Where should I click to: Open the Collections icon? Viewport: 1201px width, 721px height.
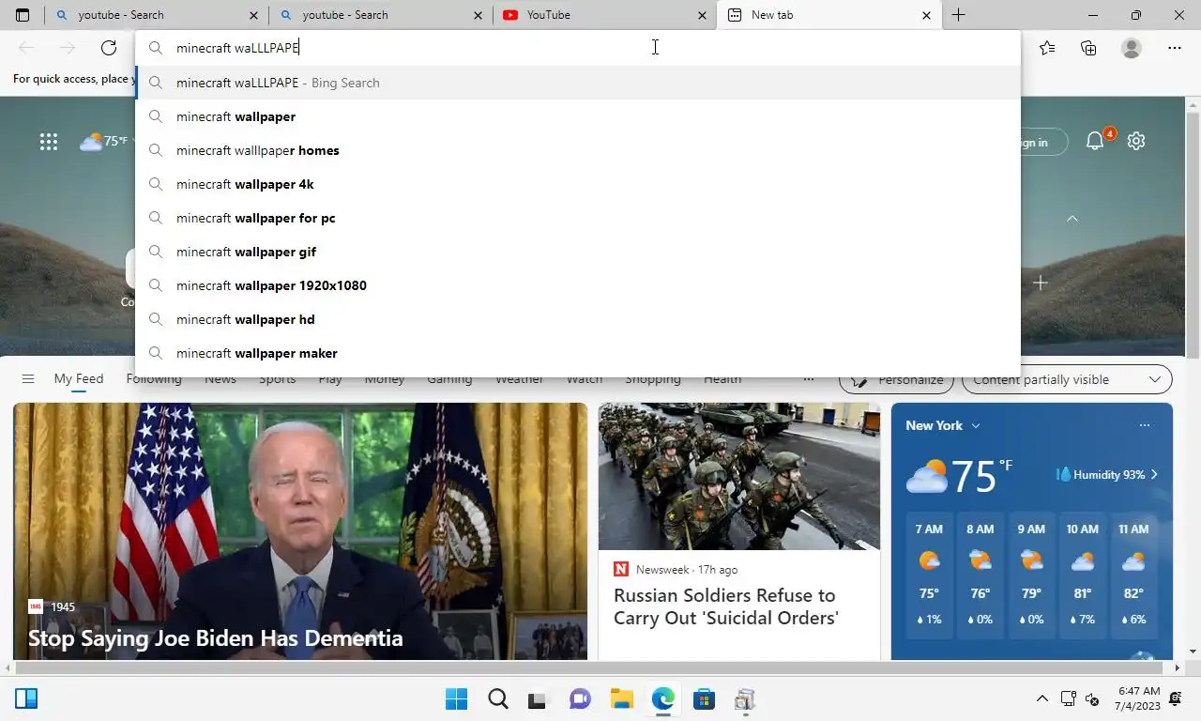pyautogui.click(x=1088, y=48)
